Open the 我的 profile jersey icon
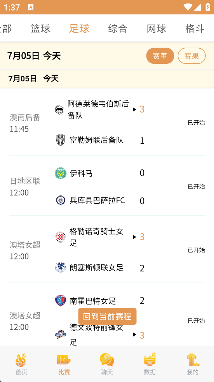 193,360
